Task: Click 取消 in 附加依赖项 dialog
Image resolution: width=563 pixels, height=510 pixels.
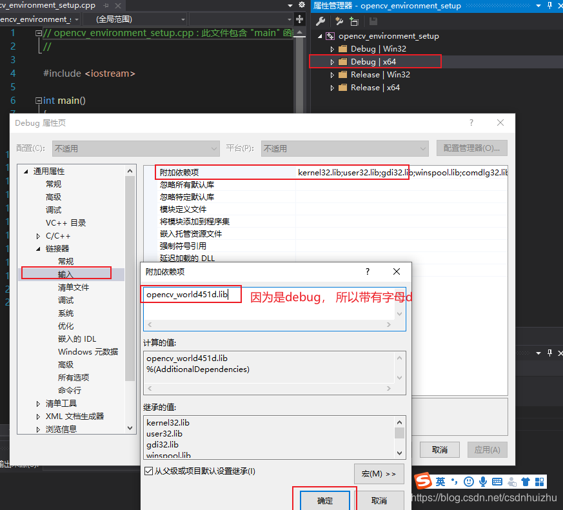Action: [379, 500]
